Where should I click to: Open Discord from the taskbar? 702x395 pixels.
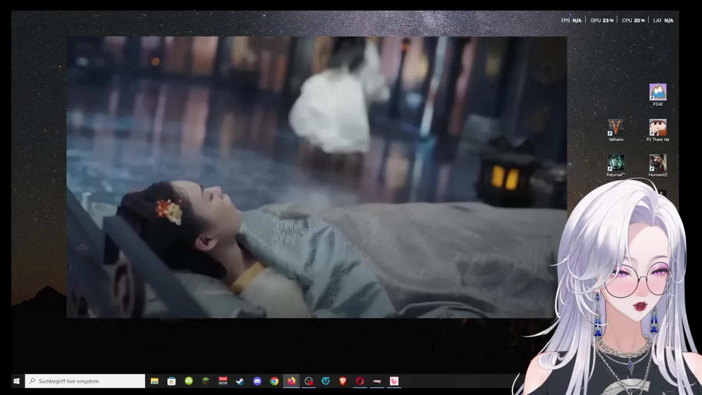257,381
